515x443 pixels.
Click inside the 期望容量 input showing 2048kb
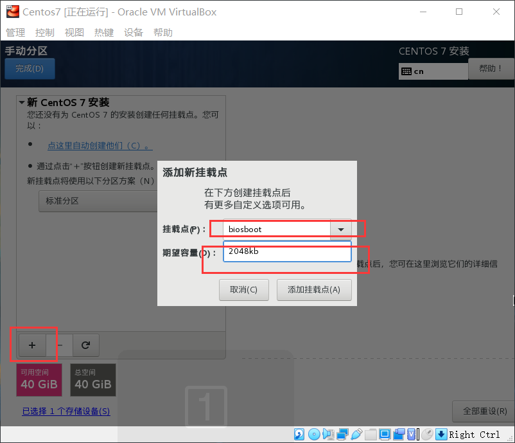[287, 251]
